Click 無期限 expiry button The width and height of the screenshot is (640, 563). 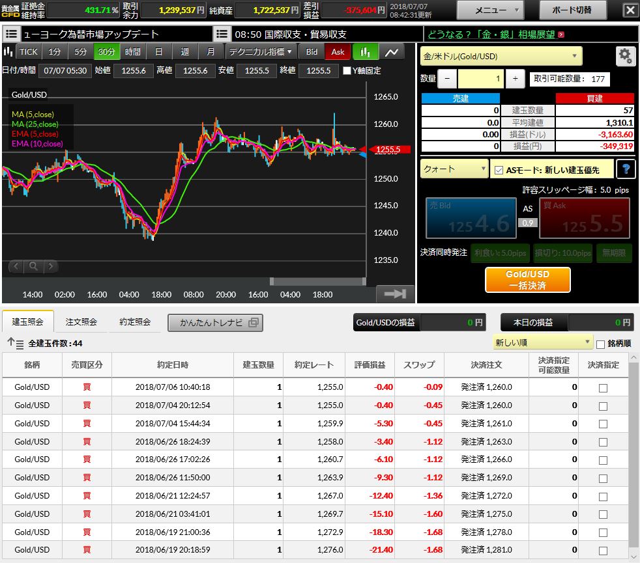(614, 253)
